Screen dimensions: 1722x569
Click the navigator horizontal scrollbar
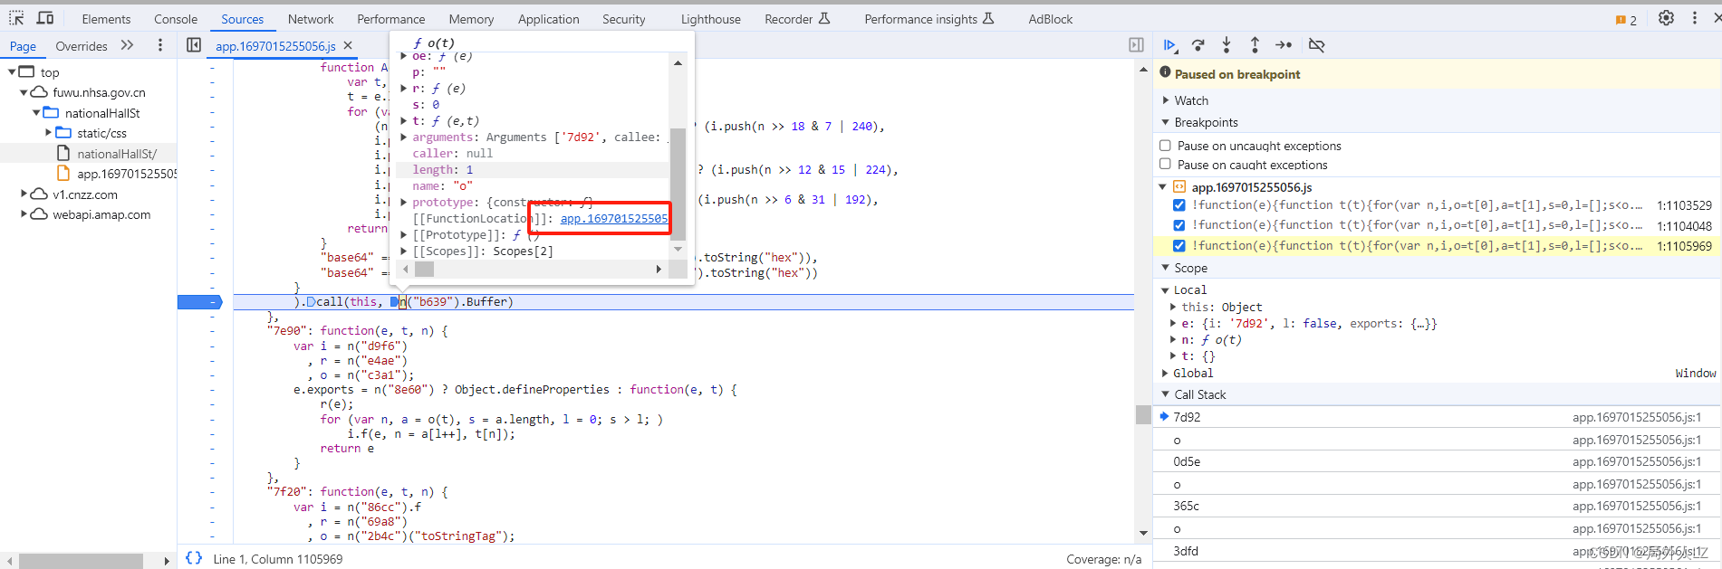81,562
